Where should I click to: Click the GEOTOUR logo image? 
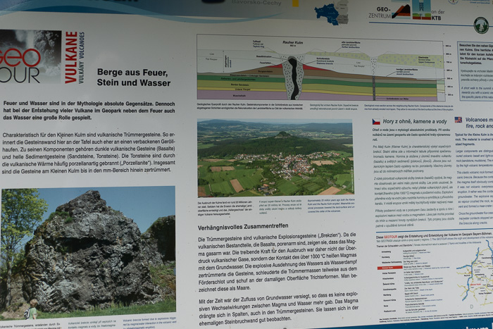coord(30,57)
